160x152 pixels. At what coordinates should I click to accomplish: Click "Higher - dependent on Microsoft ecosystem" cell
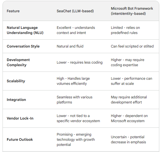129,118
